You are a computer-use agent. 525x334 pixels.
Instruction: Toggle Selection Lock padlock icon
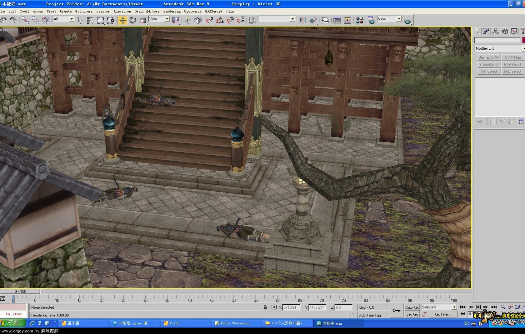click(x=265, y=307)
